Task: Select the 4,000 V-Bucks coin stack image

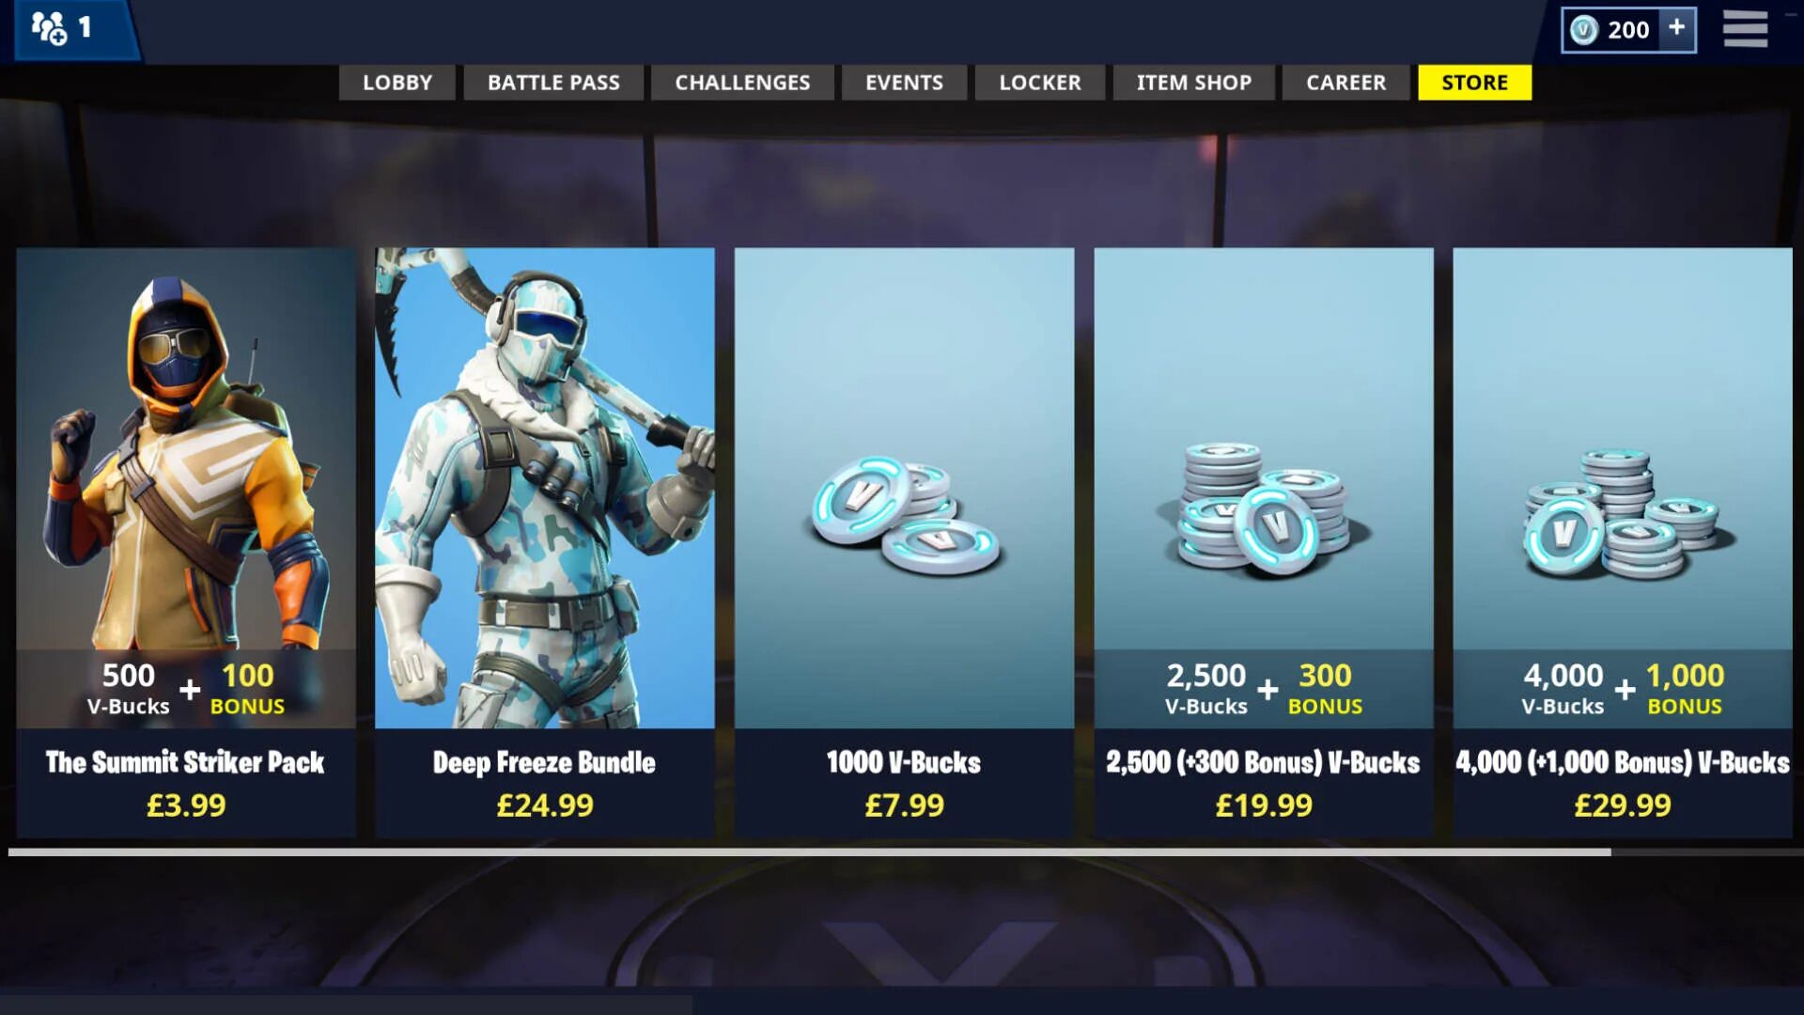Action: tap(1624, 514)
